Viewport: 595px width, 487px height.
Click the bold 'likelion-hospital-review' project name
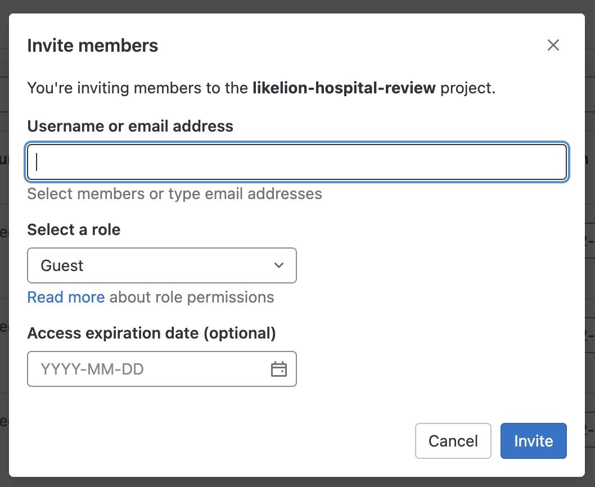click(344, 88)
